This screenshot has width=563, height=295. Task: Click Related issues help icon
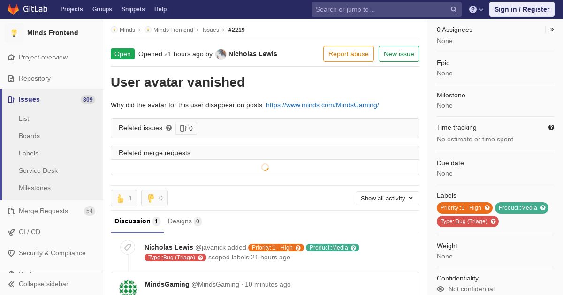(x=169, y=128)
